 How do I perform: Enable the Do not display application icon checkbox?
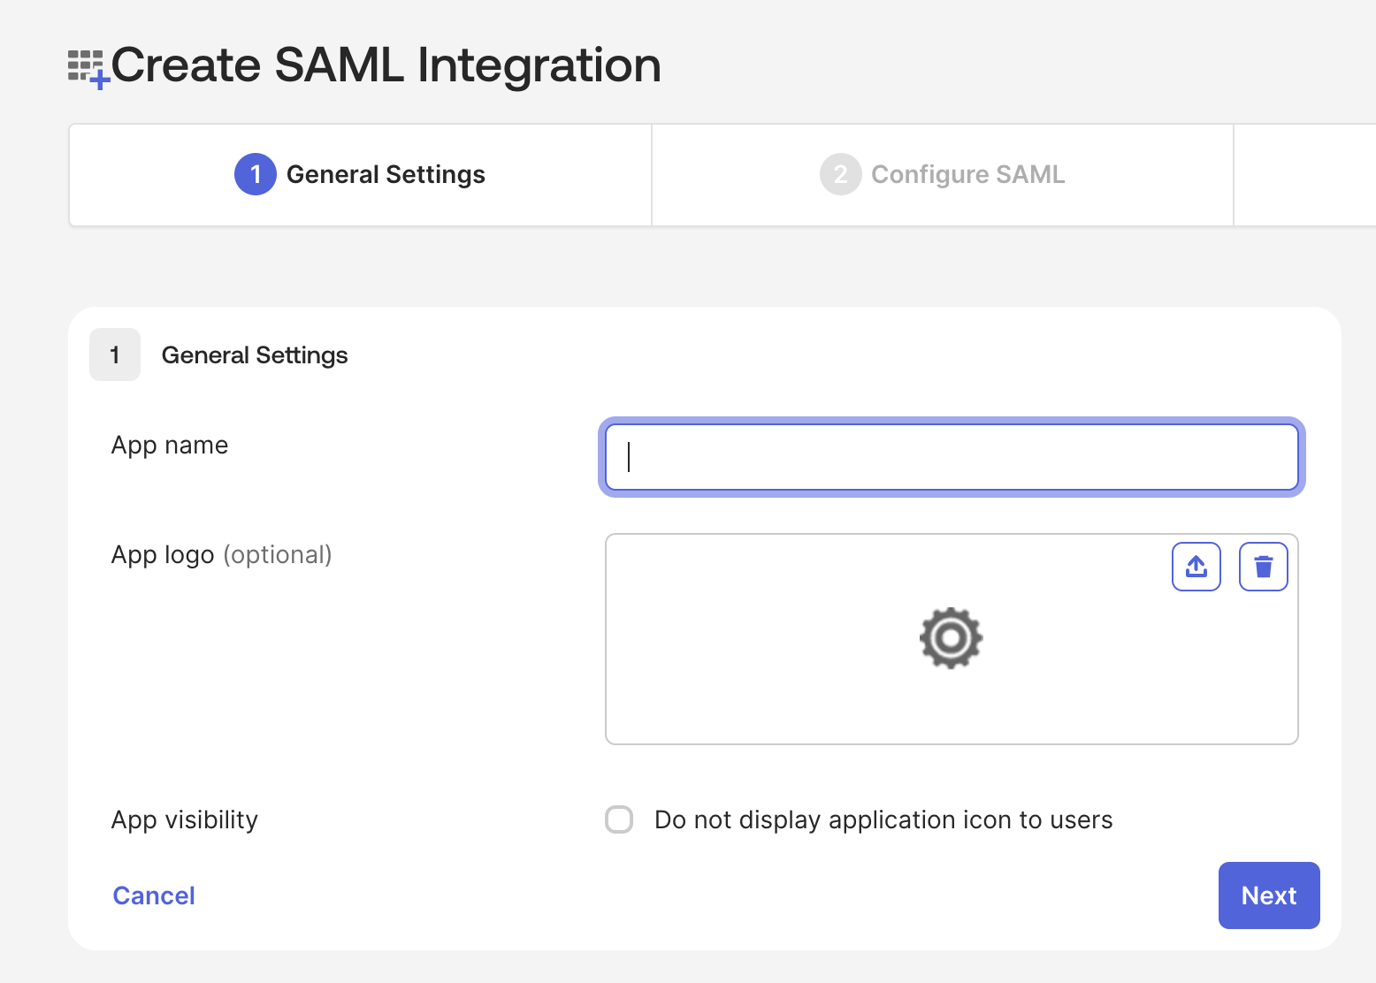619,819
